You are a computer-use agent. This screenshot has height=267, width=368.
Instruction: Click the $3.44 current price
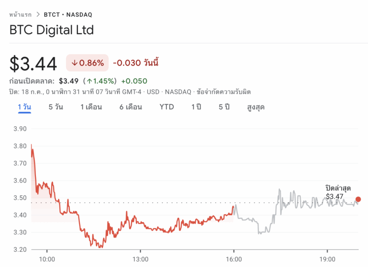click(33, 64)
